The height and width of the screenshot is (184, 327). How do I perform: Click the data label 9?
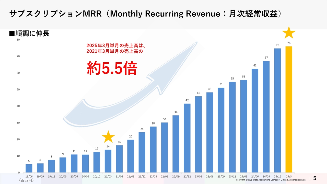click(x=63, y=154)
